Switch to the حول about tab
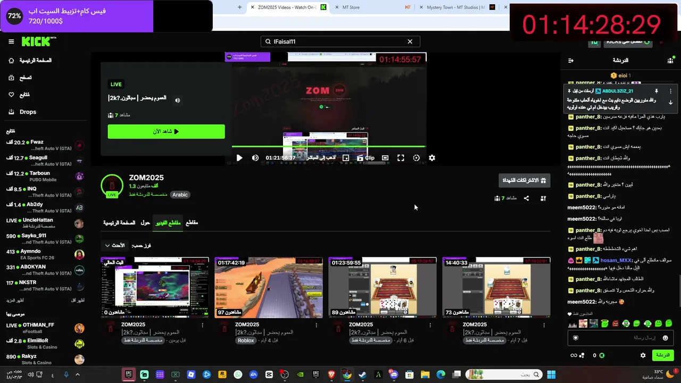Viewport: 681px width, 383px height. (x=145, y=222)
